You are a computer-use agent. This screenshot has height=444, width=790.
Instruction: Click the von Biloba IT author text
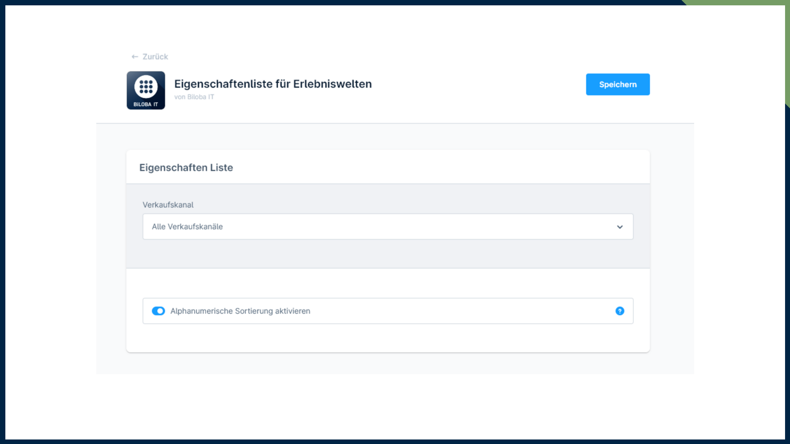pyautogui.click(x=194, y=97)
